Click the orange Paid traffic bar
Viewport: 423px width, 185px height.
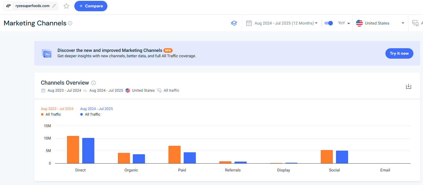[174, 155]
